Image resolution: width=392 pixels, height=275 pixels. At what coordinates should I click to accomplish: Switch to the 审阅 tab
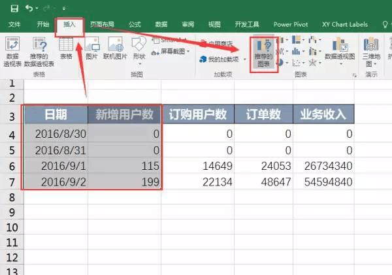pos(188,25)
